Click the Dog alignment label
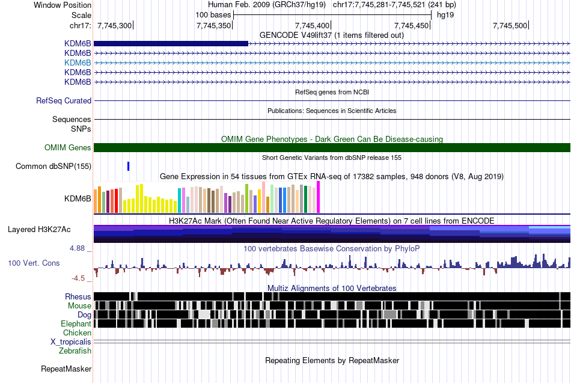Viewport: 571px width, 383px height. pyautogui.click(x=85, y=315)
